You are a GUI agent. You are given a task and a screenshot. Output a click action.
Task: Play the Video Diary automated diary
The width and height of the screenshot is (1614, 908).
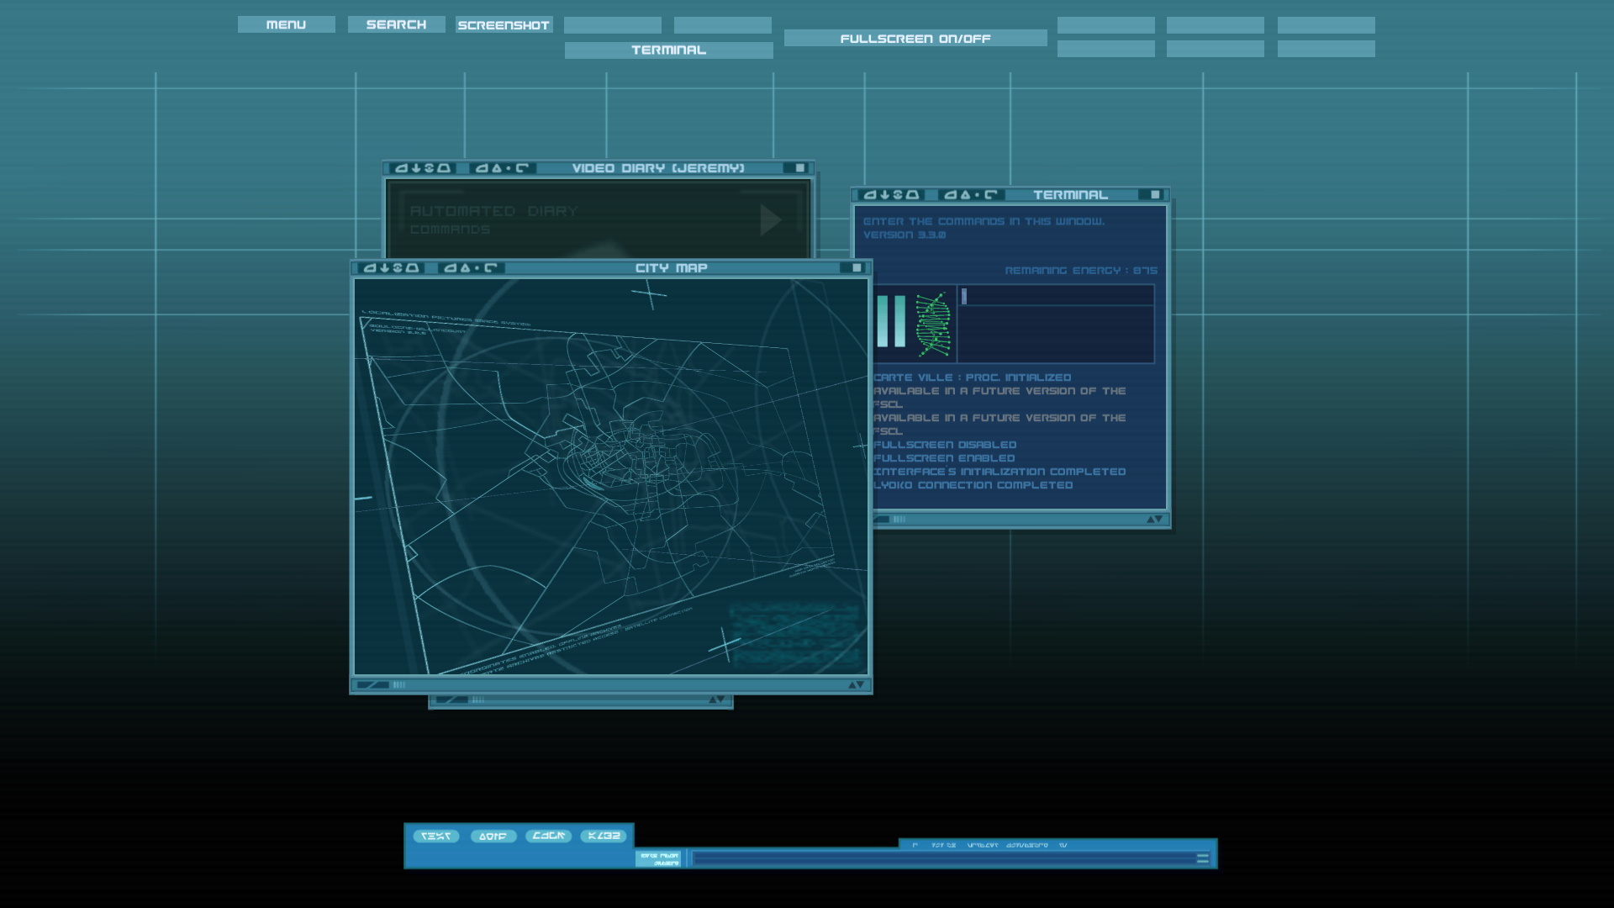[770, 220]
